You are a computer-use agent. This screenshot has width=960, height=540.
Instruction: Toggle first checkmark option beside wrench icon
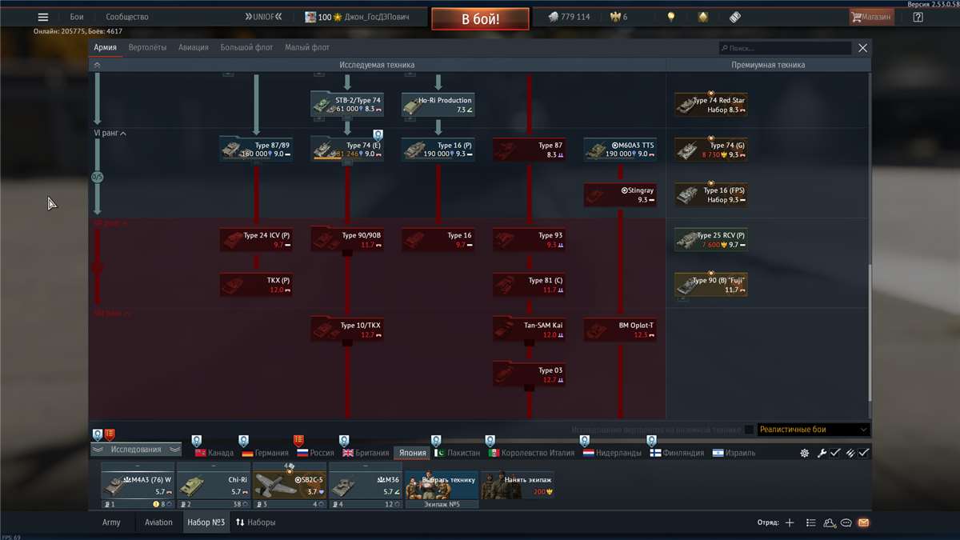point(835,453)
